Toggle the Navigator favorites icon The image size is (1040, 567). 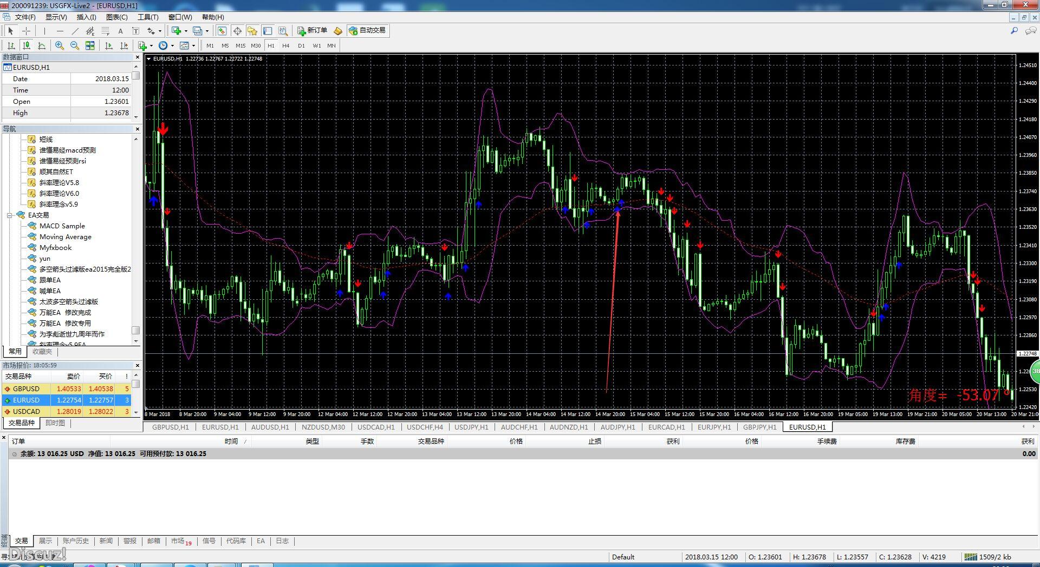pos(252,31)
